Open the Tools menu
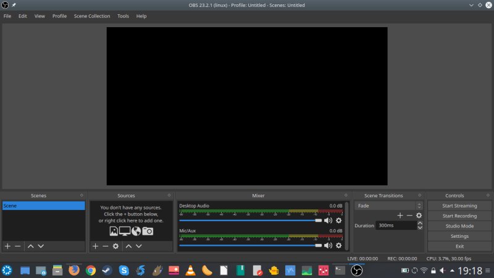This screenshot has height=278, width=494. click(x=124, y=16)
